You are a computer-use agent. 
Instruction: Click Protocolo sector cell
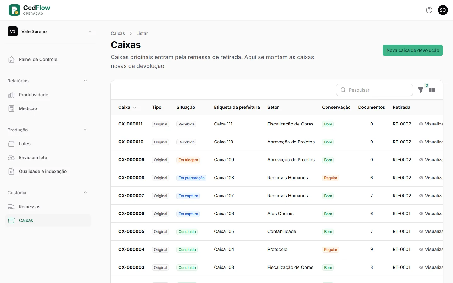coord(277,249)
